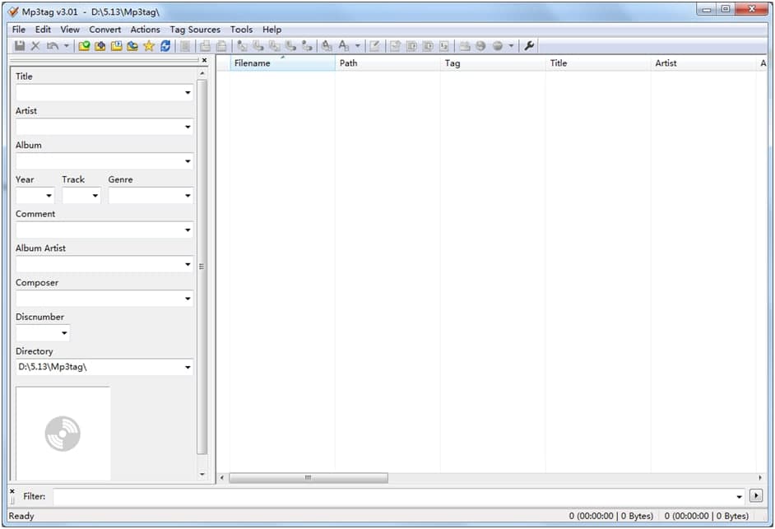This screenshot has height=529, width=775.
Task: Open the Directory path dropdown
Action: click(x=188, y=368)
